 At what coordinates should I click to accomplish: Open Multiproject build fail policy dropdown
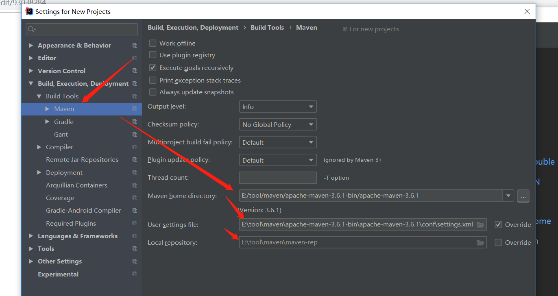pos(278,142)
